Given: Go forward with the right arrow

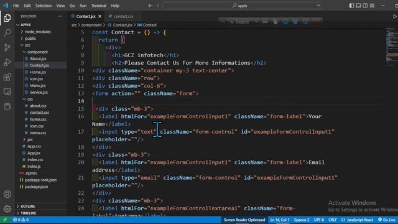Looking at the screenshot, I should coord(157,6).
